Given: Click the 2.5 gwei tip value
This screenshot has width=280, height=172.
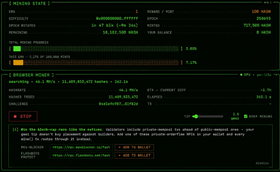Looking at the screenshot, I should (x=235, y=116).
